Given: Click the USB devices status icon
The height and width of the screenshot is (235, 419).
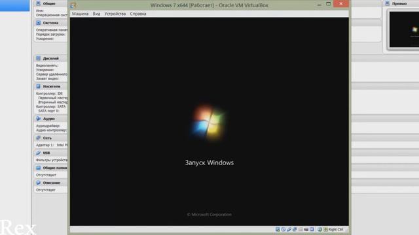Looking at the screenshot, I should pos(289,229).
